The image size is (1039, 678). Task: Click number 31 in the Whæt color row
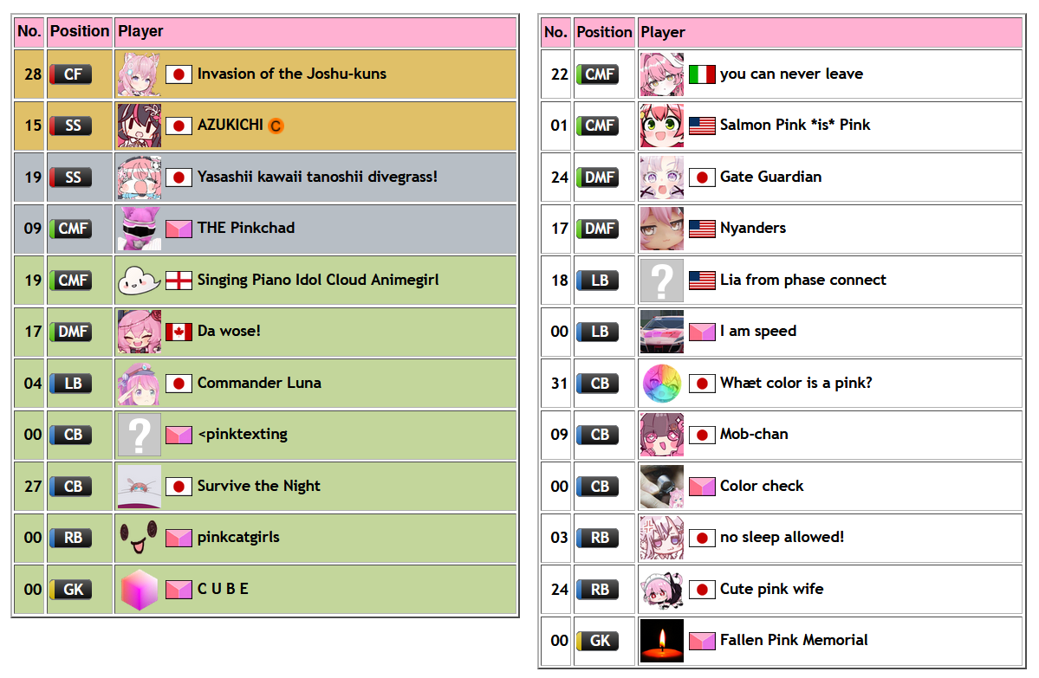point(559,384)
